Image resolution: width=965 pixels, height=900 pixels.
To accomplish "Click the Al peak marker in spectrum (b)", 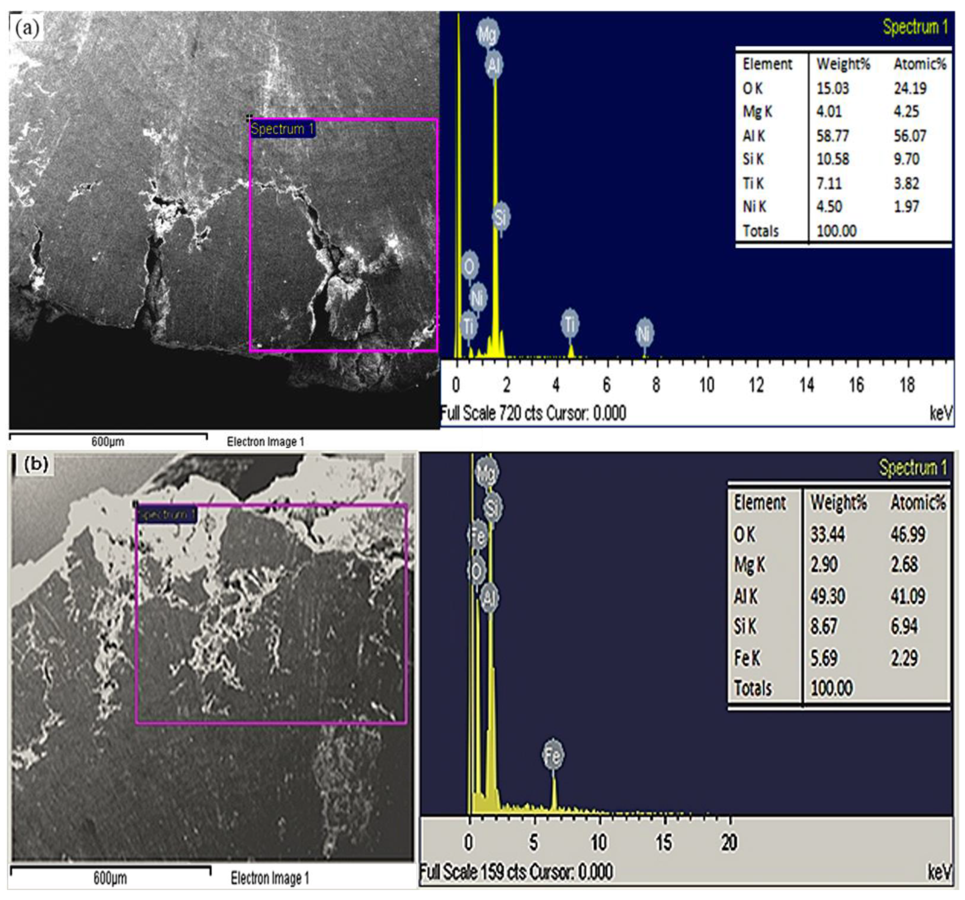I will (489, 597).
